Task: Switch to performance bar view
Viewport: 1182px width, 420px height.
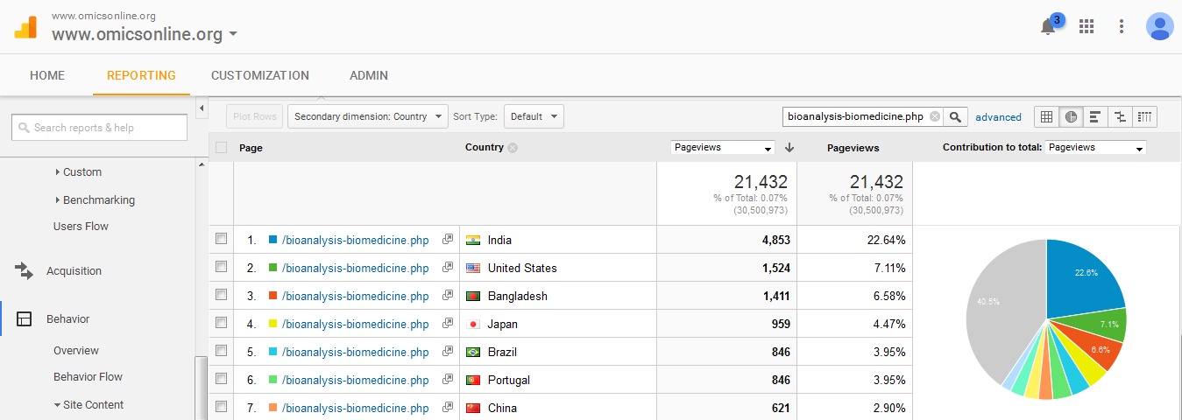Action: pos(1095,116)
